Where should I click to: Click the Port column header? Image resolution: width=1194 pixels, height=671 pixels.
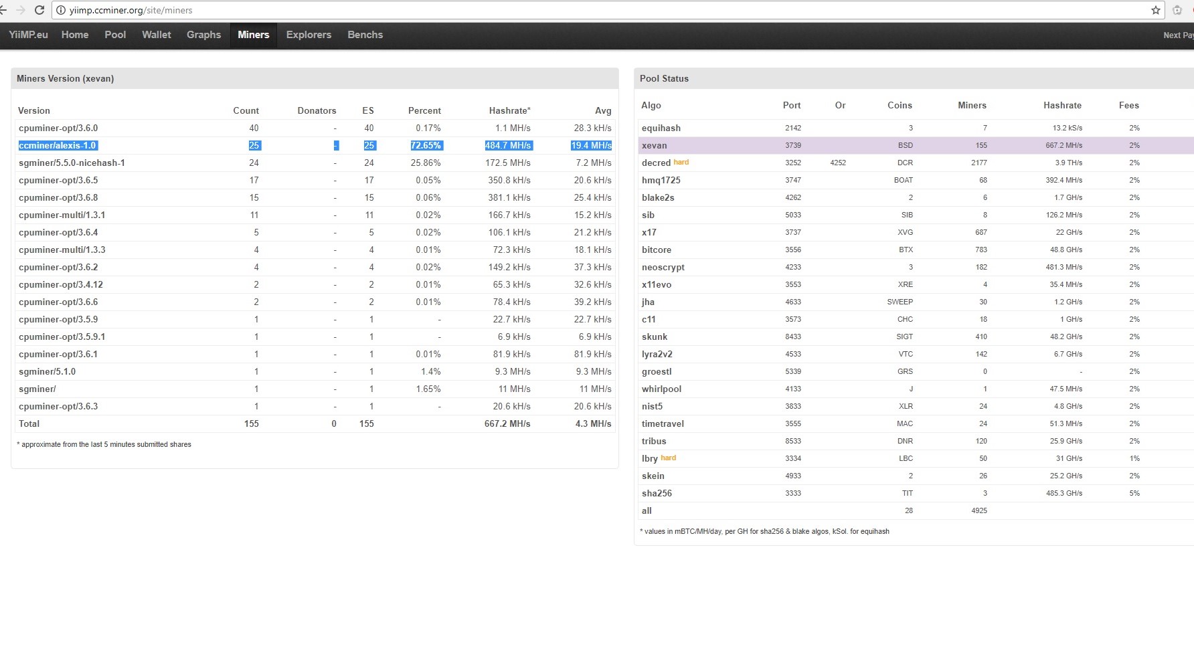[792, 105]
